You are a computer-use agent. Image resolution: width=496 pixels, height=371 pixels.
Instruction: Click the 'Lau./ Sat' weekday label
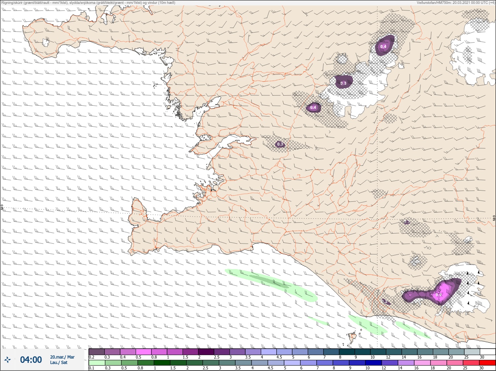pyautogui.click(x=59, y=362)
